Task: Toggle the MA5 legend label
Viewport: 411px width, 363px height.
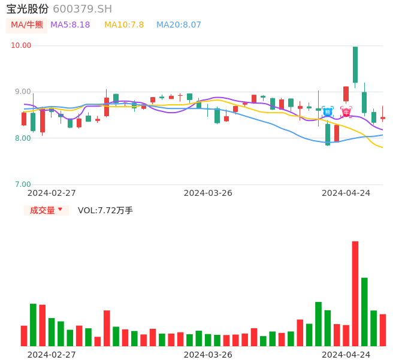Action: [70, 25]
